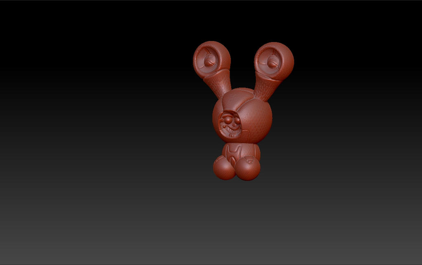Viewport: 422px width, 265px height.
Task: Click the character's left ear tip
Action: (273, 44)
